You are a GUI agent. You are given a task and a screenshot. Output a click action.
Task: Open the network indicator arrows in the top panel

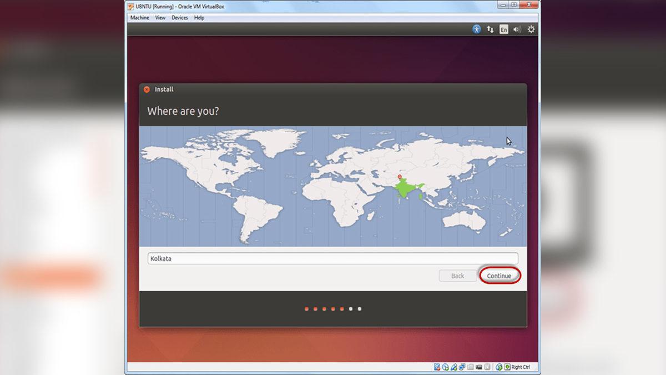pos(490,29)
